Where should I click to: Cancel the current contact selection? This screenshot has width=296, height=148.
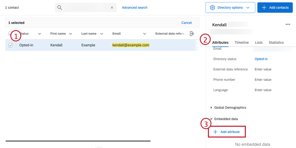click(x=187, y=23)
